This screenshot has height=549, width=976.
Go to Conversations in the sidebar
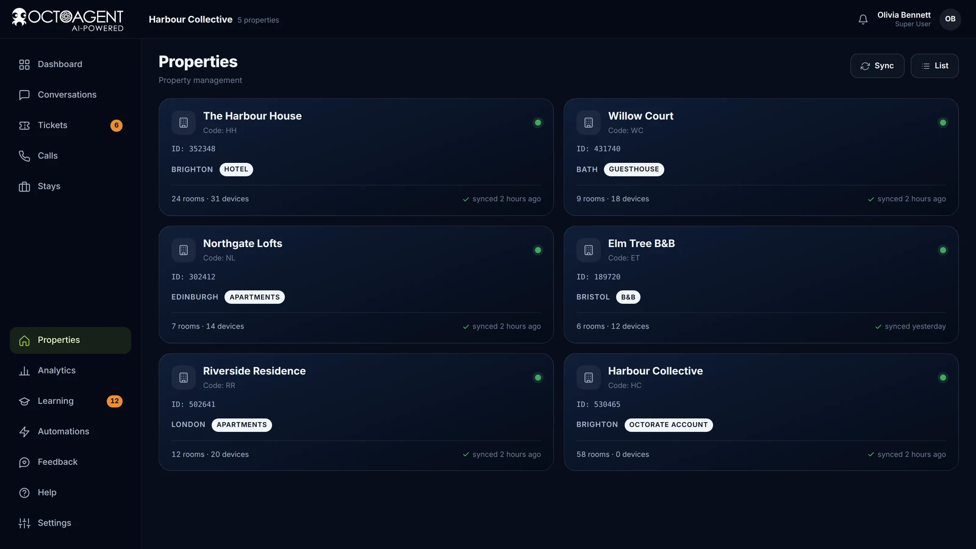point(70,95)
